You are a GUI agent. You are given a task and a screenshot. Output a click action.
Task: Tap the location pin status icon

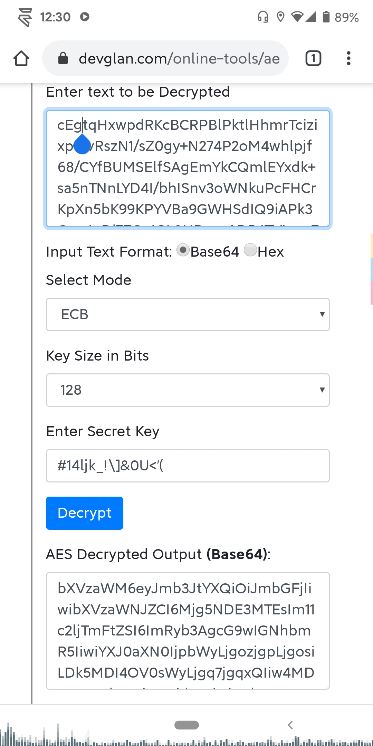[280, 17]
